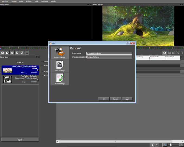Open the Archivo menu

5,1
